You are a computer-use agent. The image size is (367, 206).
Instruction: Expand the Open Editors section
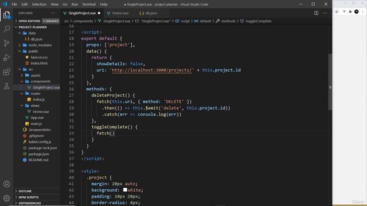pos(37,21)
